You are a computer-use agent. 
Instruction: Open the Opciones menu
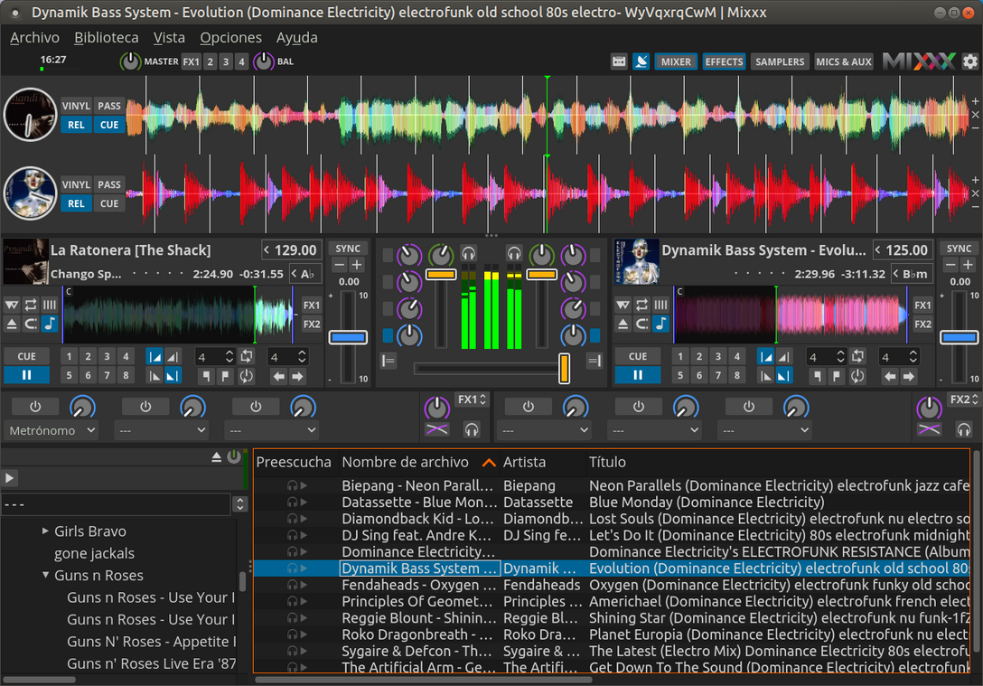230,38
